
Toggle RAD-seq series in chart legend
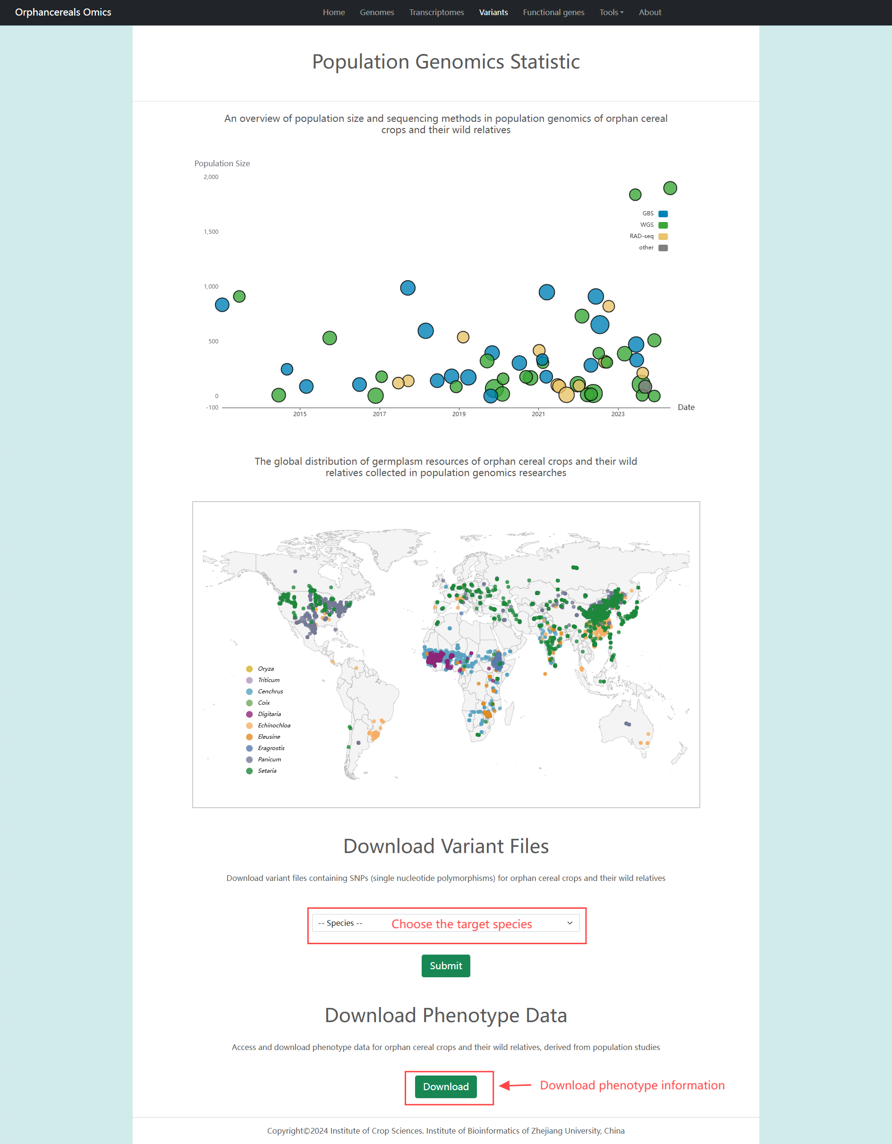coord(663,236)
